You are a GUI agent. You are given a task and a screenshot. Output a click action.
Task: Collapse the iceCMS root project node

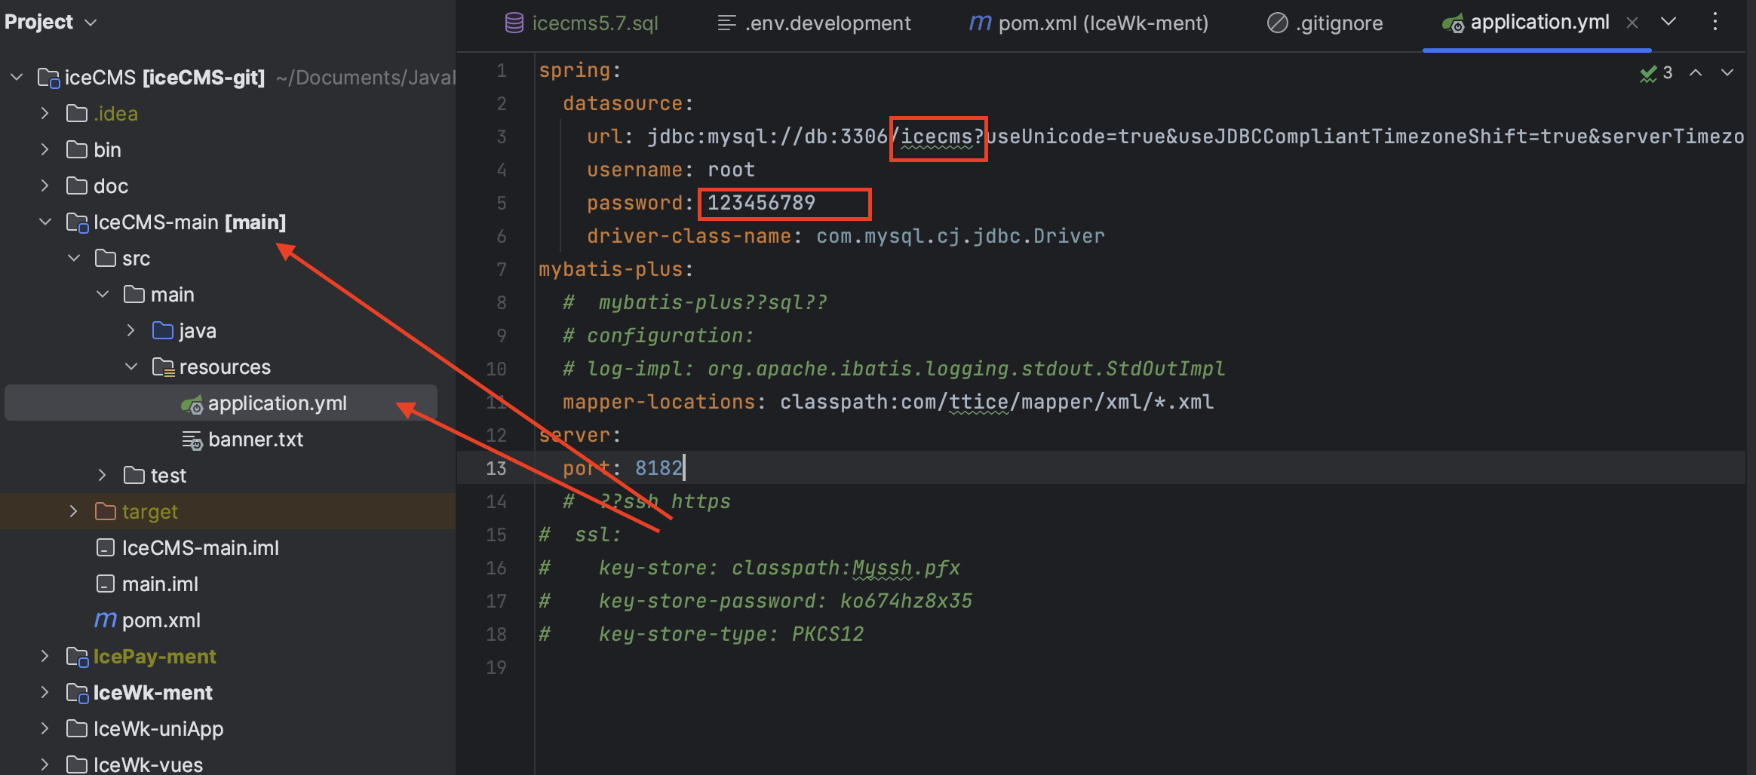(17, 77)
